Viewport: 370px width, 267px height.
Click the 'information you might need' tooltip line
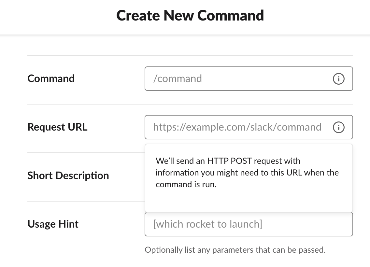coord(247,173)
